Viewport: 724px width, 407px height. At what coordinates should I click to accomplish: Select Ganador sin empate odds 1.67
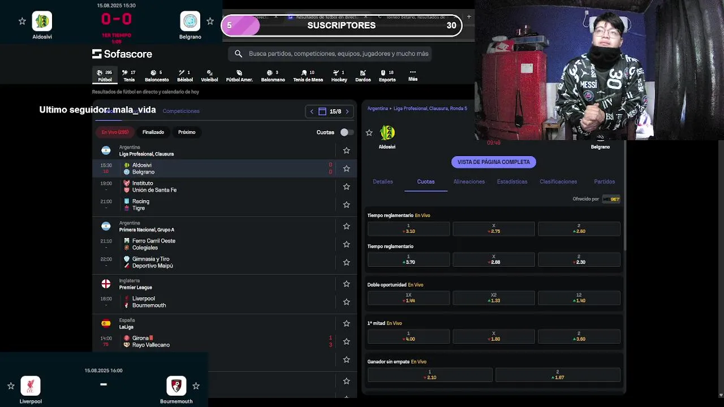(x=558, y=375)
